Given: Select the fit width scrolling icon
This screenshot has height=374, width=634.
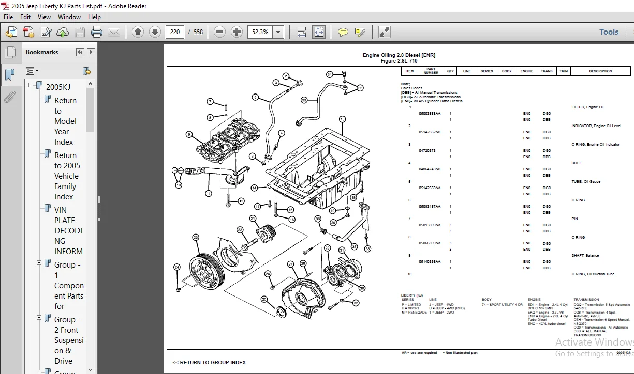Looking at the screenshot, I should [302, 32].
